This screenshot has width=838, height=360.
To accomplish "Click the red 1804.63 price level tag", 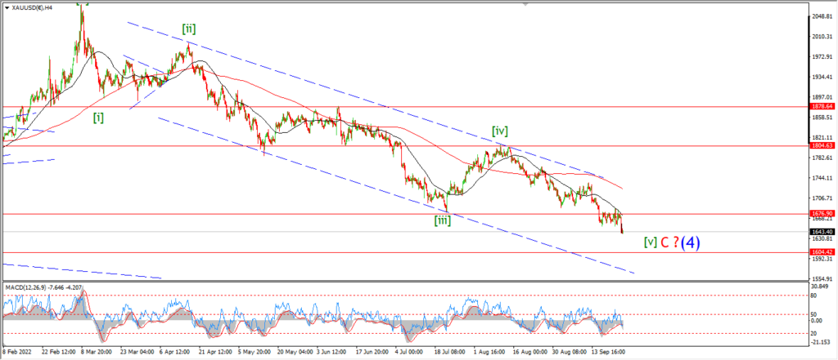I will tap(822, 145).
